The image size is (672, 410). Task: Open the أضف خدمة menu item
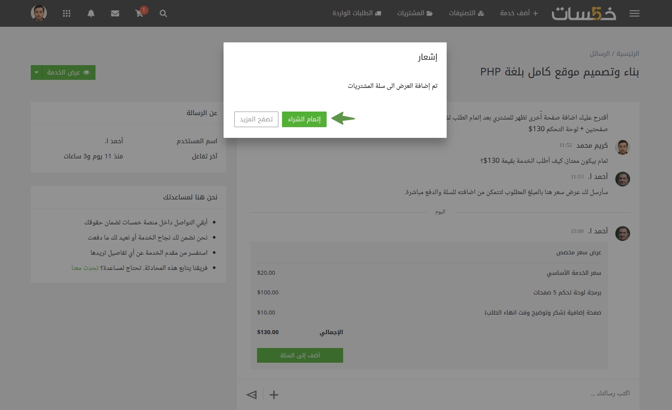coord(519,13)
